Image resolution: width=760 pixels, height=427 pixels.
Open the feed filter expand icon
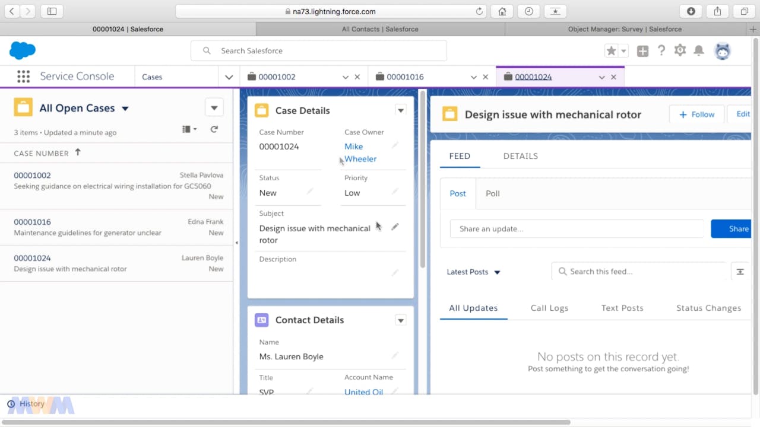tap(740, 272)
